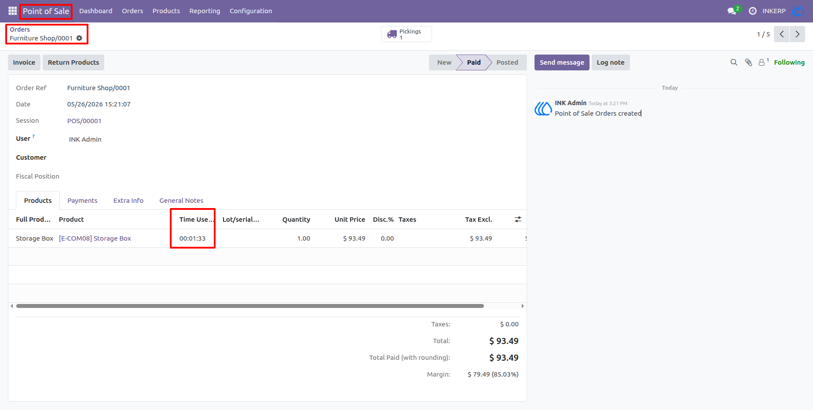813x410 pixels.
Task: Sort by the Quantity column header
Action: tap(296, 220)
